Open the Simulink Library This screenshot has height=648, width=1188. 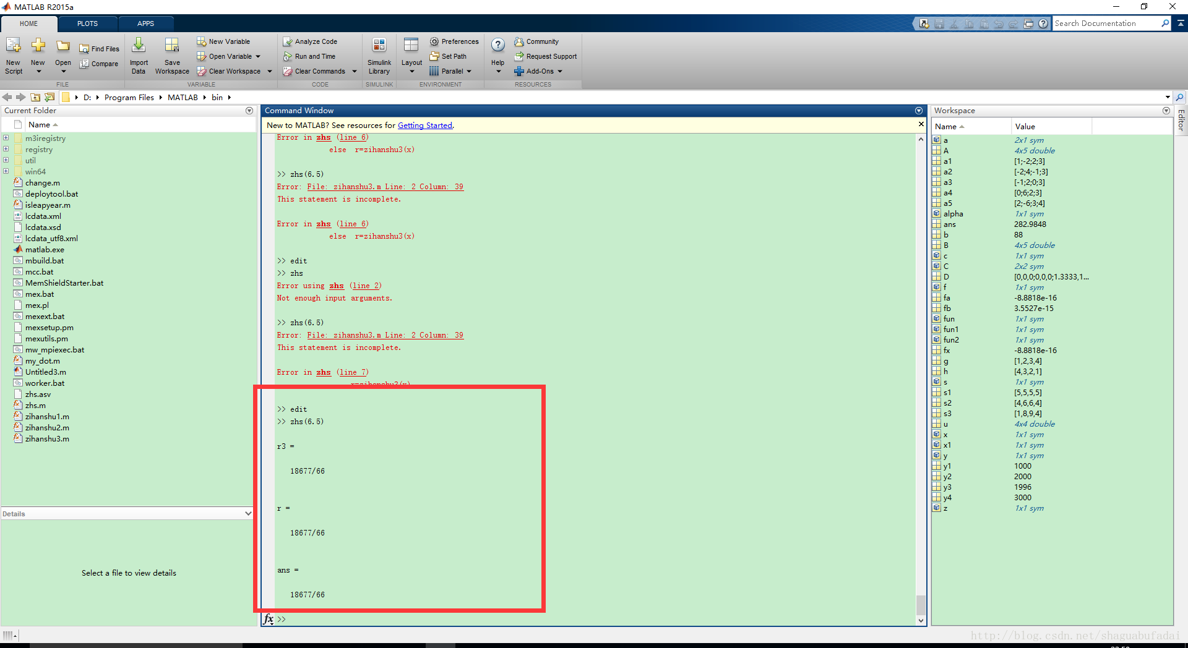(379, 56)
